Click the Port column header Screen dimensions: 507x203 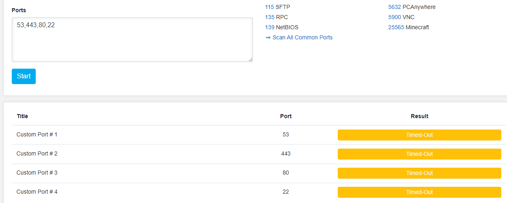(x=286, y=116)
